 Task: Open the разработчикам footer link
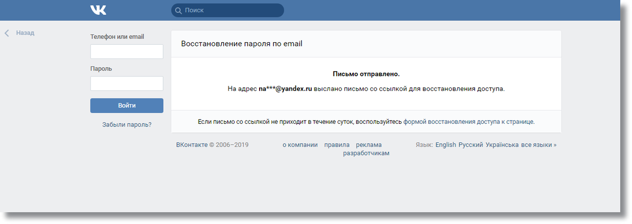click(366, 153)
